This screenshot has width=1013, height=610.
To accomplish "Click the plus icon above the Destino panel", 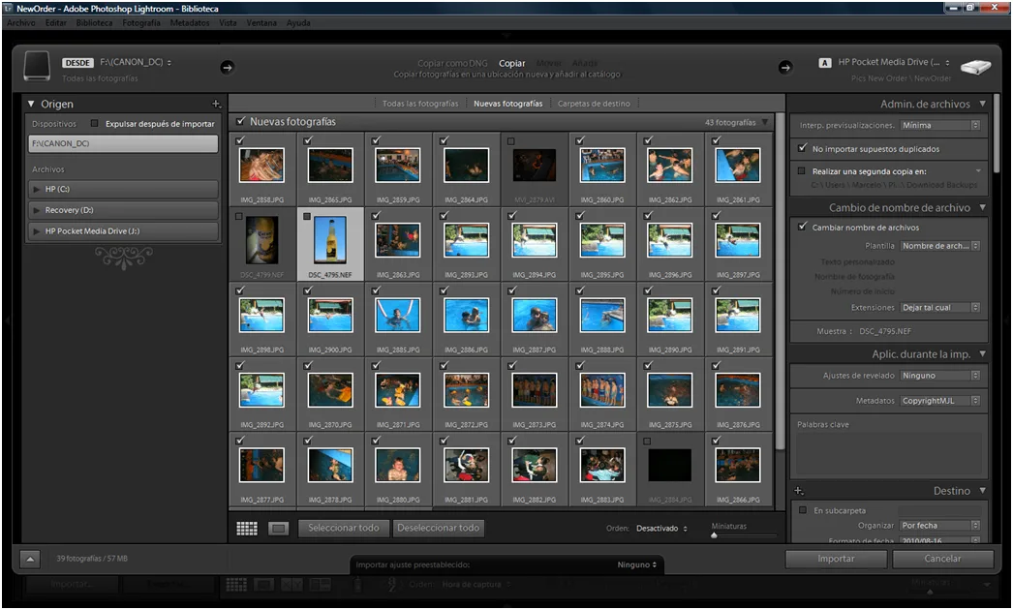I will tap(798, 490).
